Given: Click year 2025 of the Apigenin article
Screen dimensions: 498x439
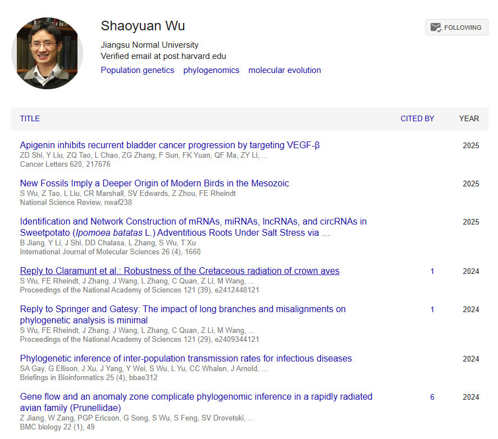Looking at the screenshot, I should pos(470,145).
